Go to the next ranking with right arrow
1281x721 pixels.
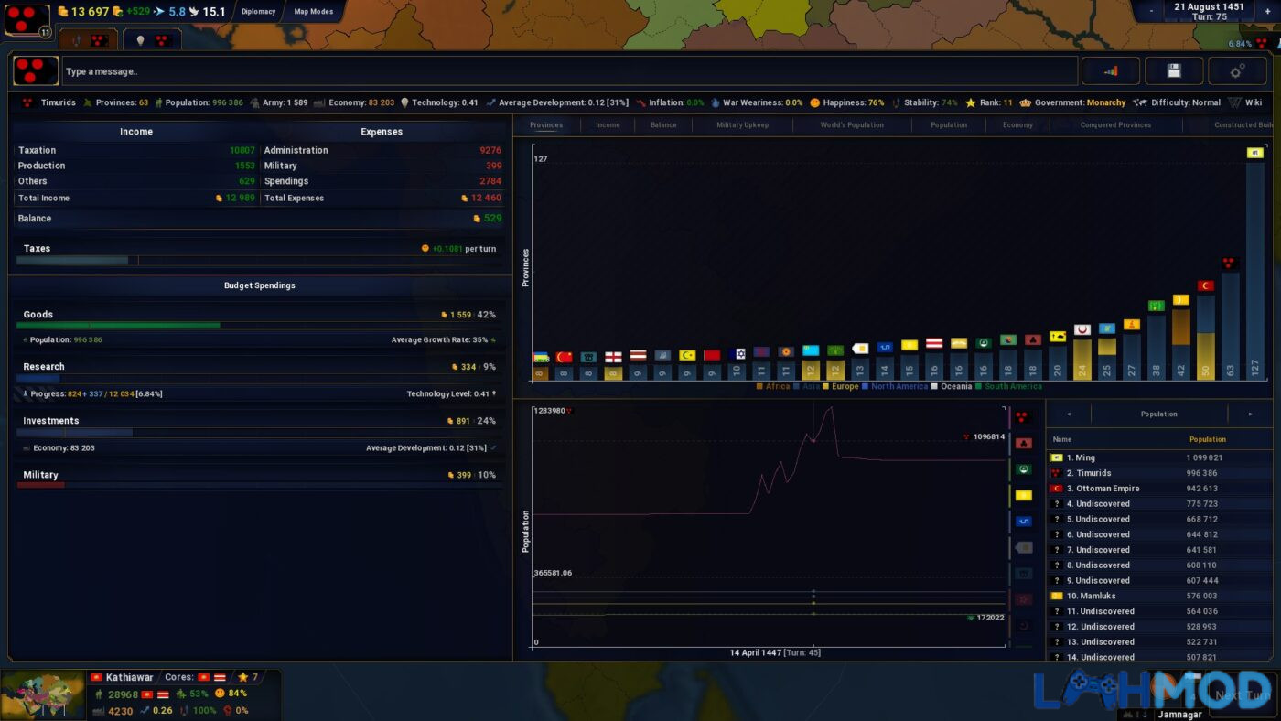pos(1250,414)
